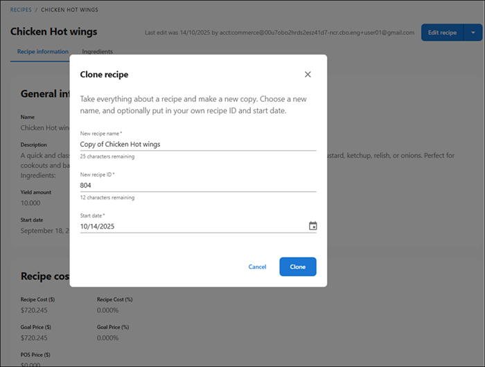This screenshot has height=367, width=485.
Task: Cancel the clone recipe dialog
Action: click(x=257, y=267)
